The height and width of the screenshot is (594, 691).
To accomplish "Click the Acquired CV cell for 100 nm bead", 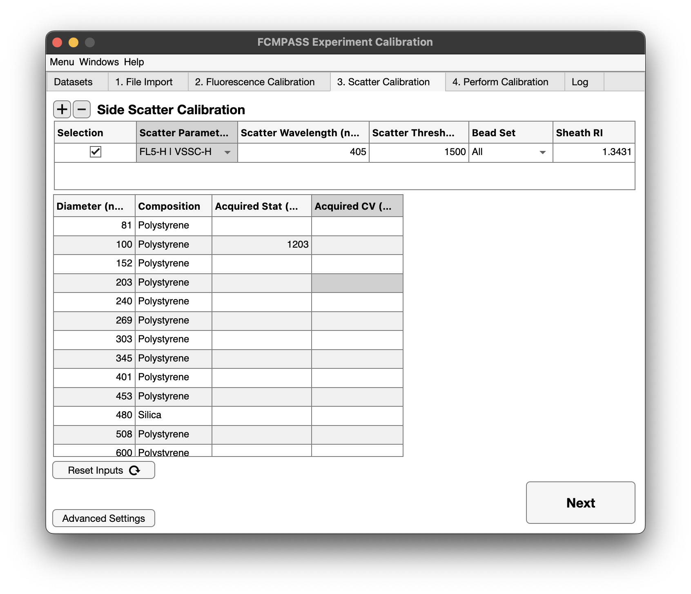I will click(357, 244).
